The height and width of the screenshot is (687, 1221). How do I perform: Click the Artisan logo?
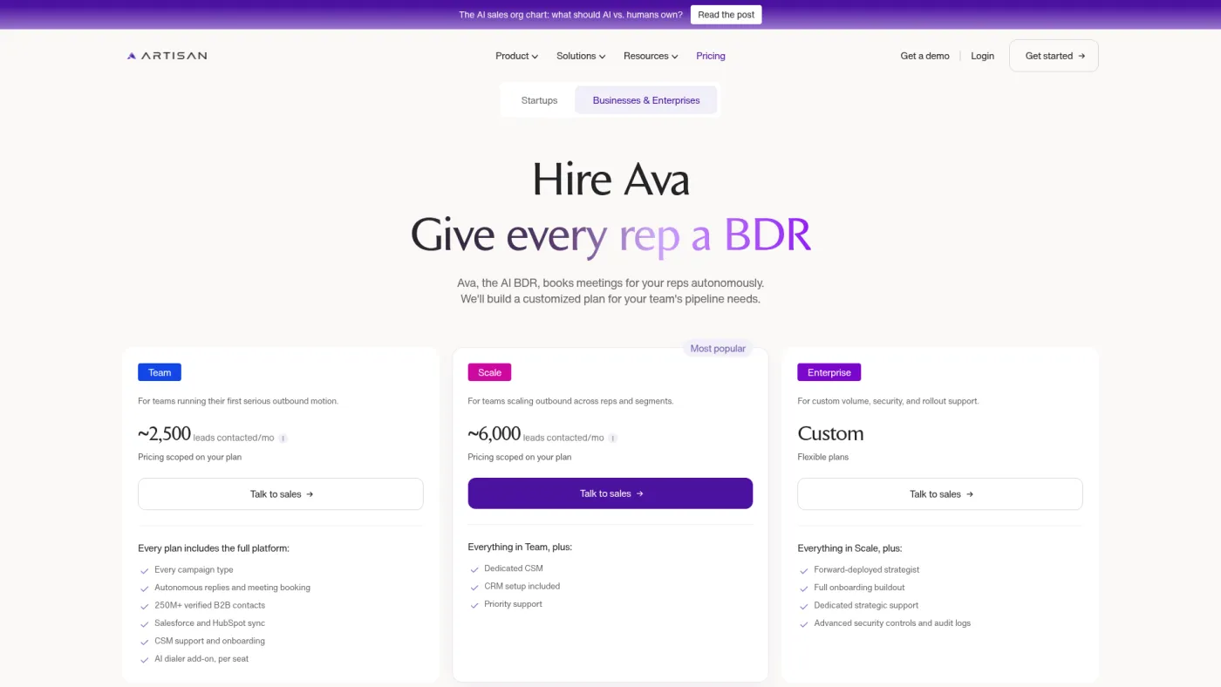tap(167, 56)
